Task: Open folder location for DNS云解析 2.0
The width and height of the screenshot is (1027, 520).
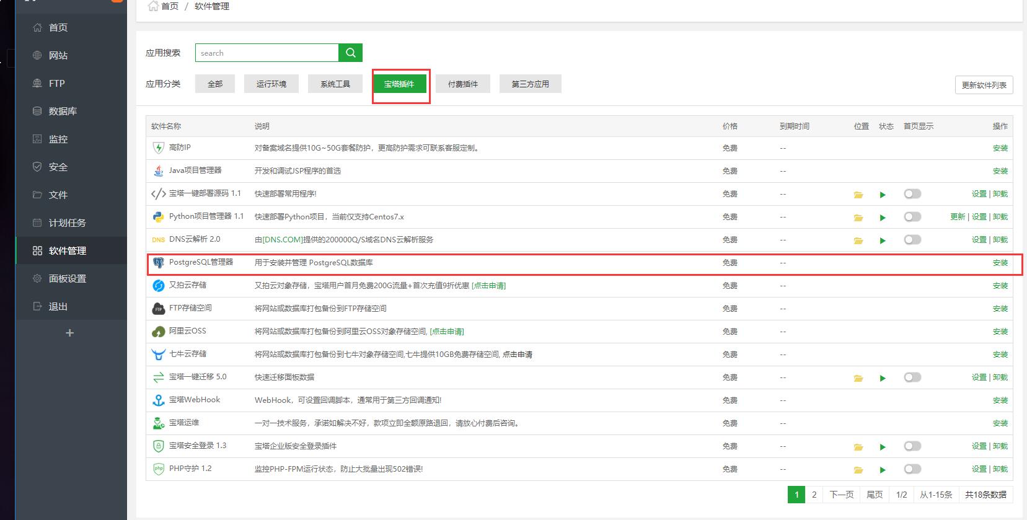Action: [858, 240]
